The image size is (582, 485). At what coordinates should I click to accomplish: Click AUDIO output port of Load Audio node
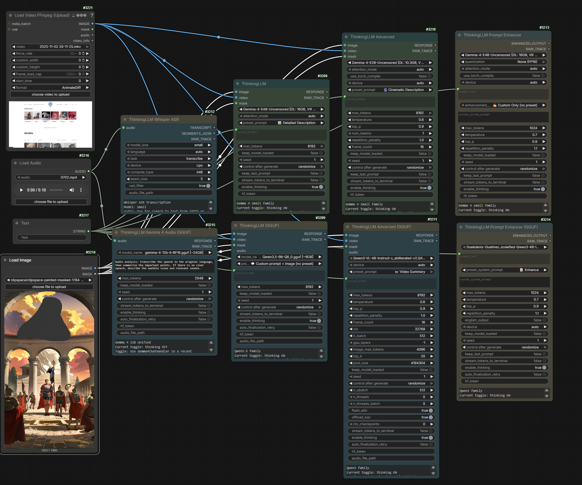click(88, 171)
